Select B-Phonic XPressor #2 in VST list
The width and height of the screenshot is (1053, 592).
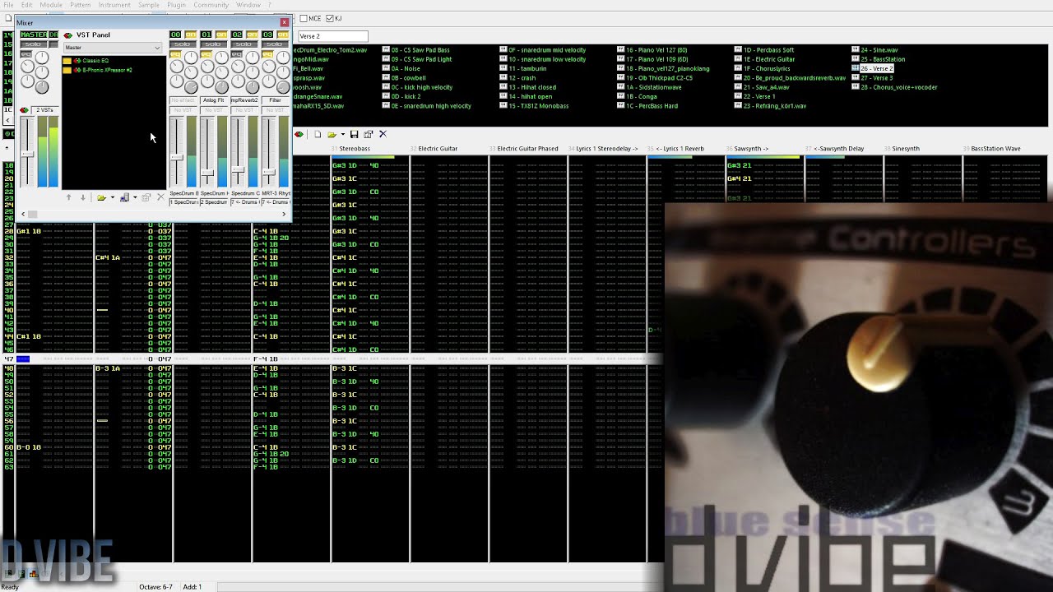(x=107, y=70)
